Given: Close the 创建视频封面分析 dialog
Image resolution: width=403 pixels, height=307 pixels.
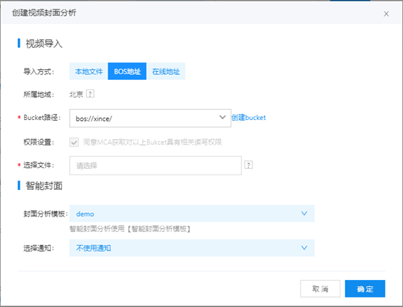Looking at the screenshot, I should pyautogui.click(x=386, y=14).
